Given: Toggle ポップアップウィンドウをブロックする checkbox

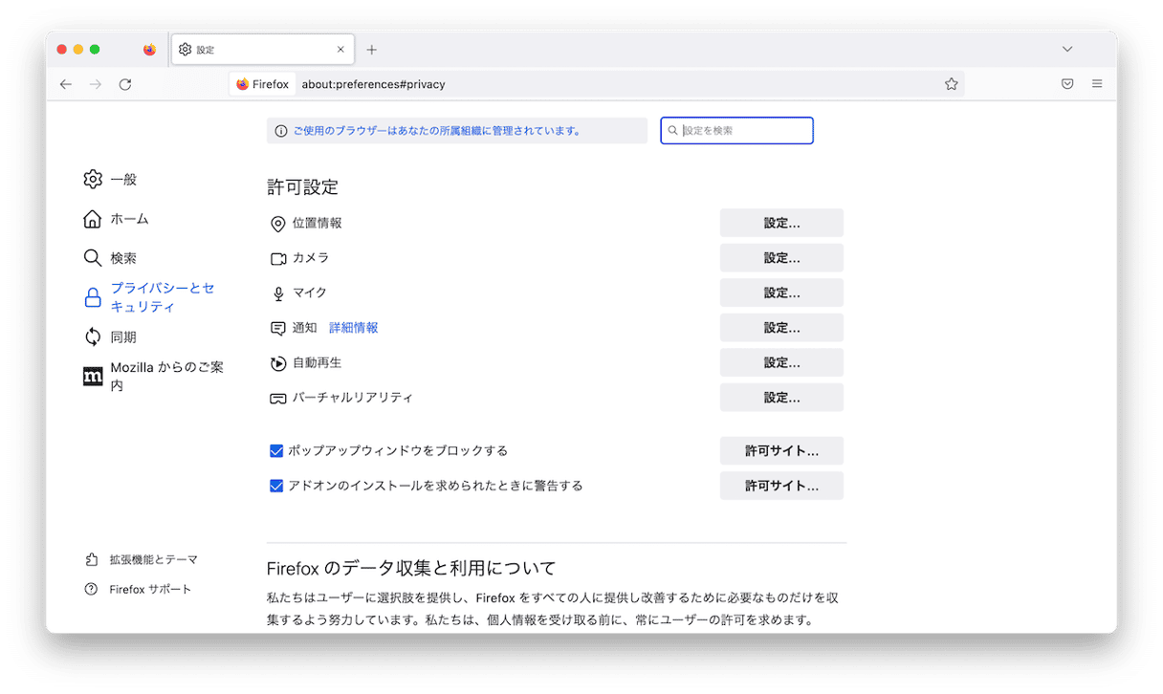Looking at the screenshot, I should (x=276, y=451).
